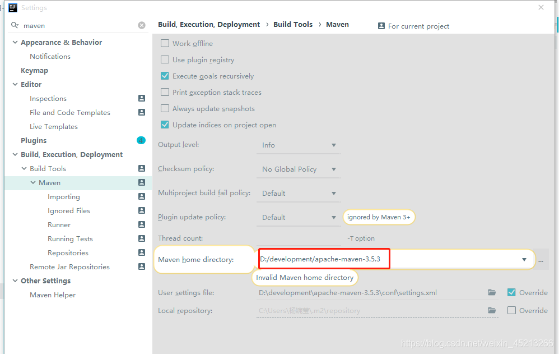Click the Maven breadcrumb
This screenshot has height=354, width=559.
pyautogui.click(x=338, y=24)
